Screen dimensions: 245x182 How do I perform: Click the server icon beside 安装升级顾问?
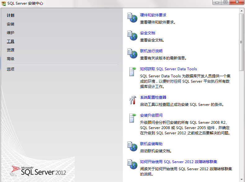132,118
